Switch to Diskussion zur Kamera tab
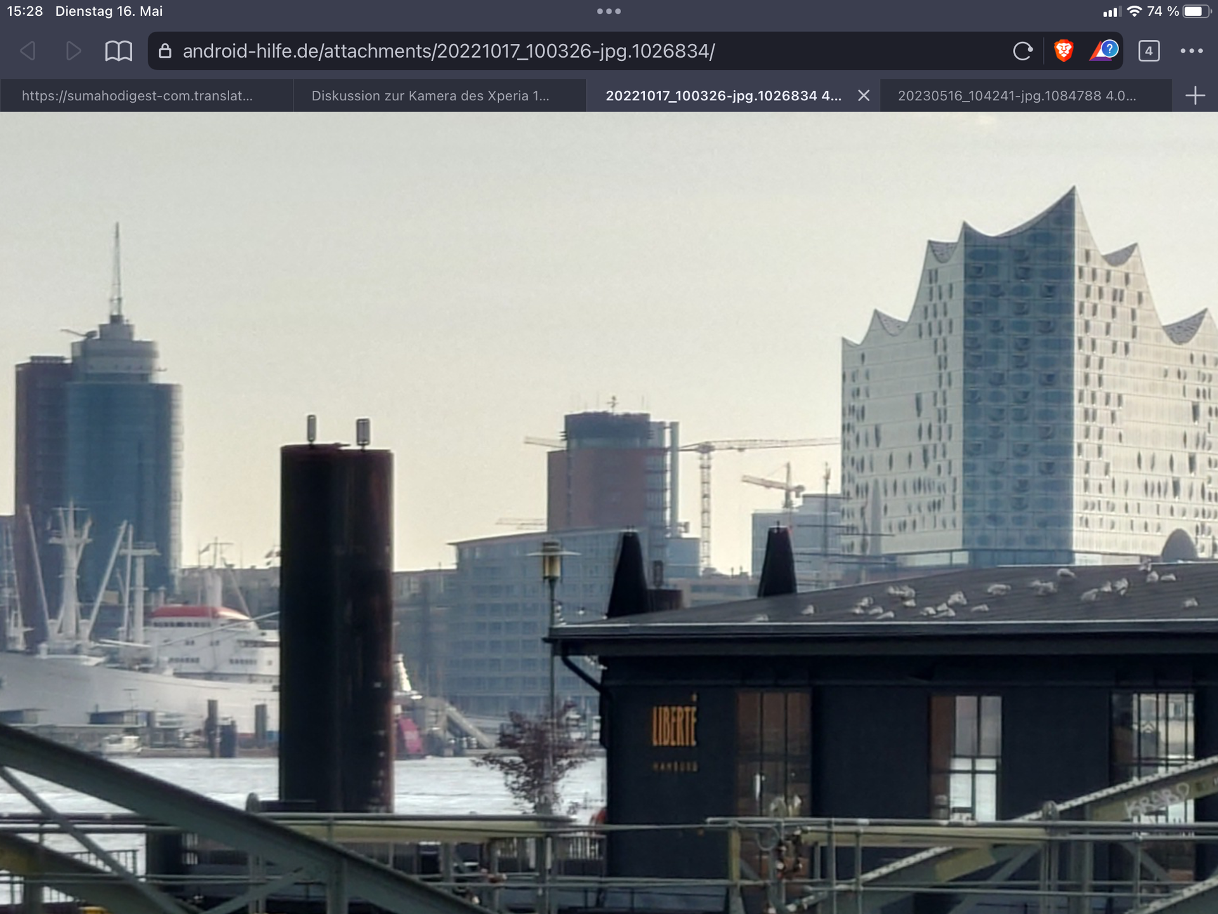1218x914 pixels. (x=430, y=96)
